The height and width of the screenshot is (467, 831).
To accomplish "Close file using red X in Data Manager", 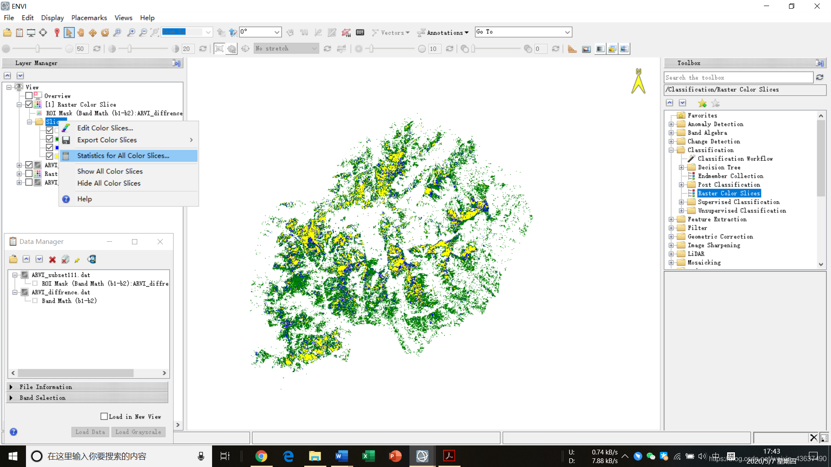I will 52,259.
